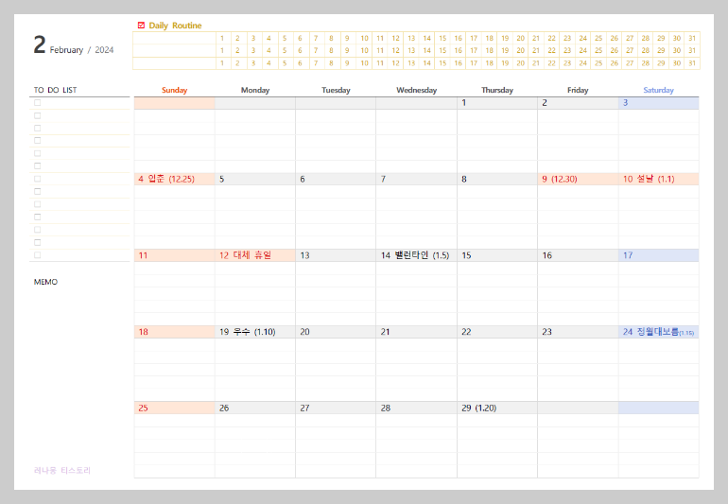Click the empty label field of the first Daily Routine row
The image size is (728, 504).
click(175, 38)
